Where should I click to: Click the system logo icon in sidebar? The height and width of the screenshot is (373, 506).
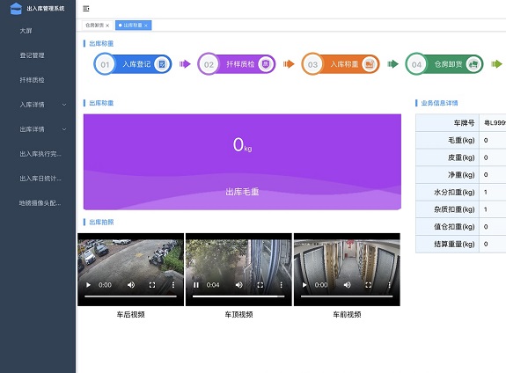(x=16, y=9)
